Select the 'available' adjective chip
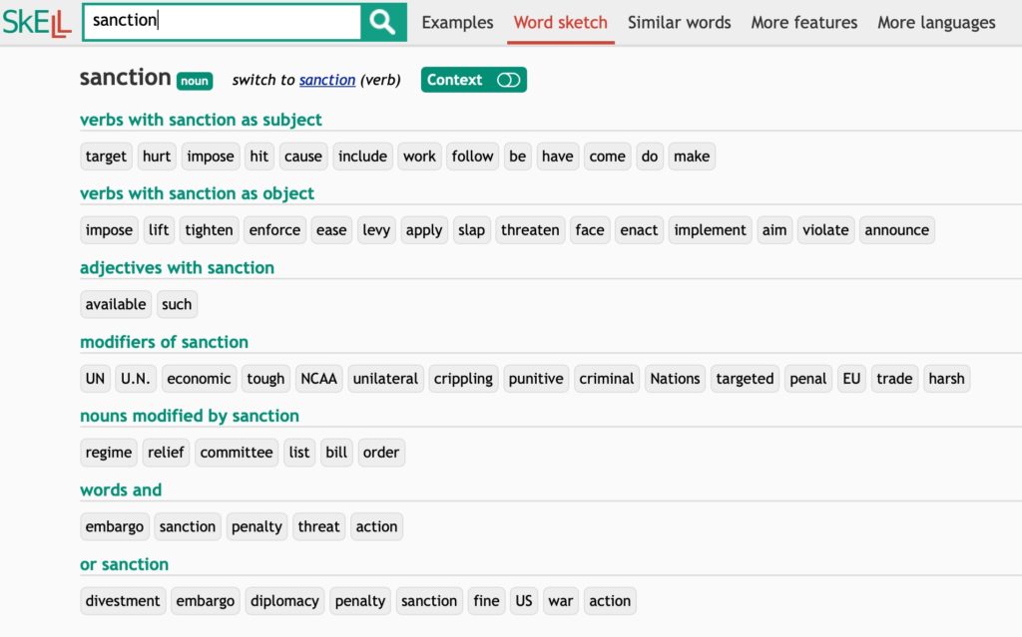Viewport: 1022px width, 637px height. [116, 304]
